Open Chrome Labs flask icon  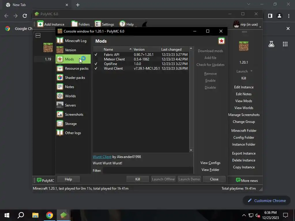click(271, 44)
